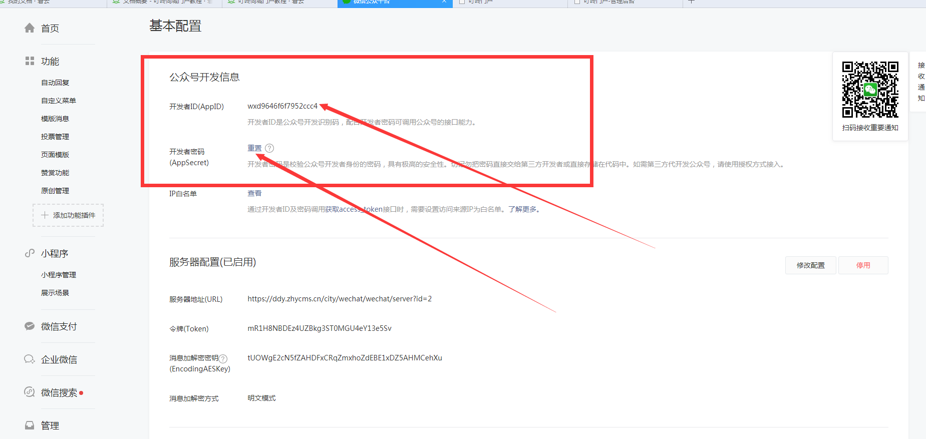The width and height of the screenshot is (926, 439).
Task: Open a new browser tab with plus
Action: coord(691,2)
